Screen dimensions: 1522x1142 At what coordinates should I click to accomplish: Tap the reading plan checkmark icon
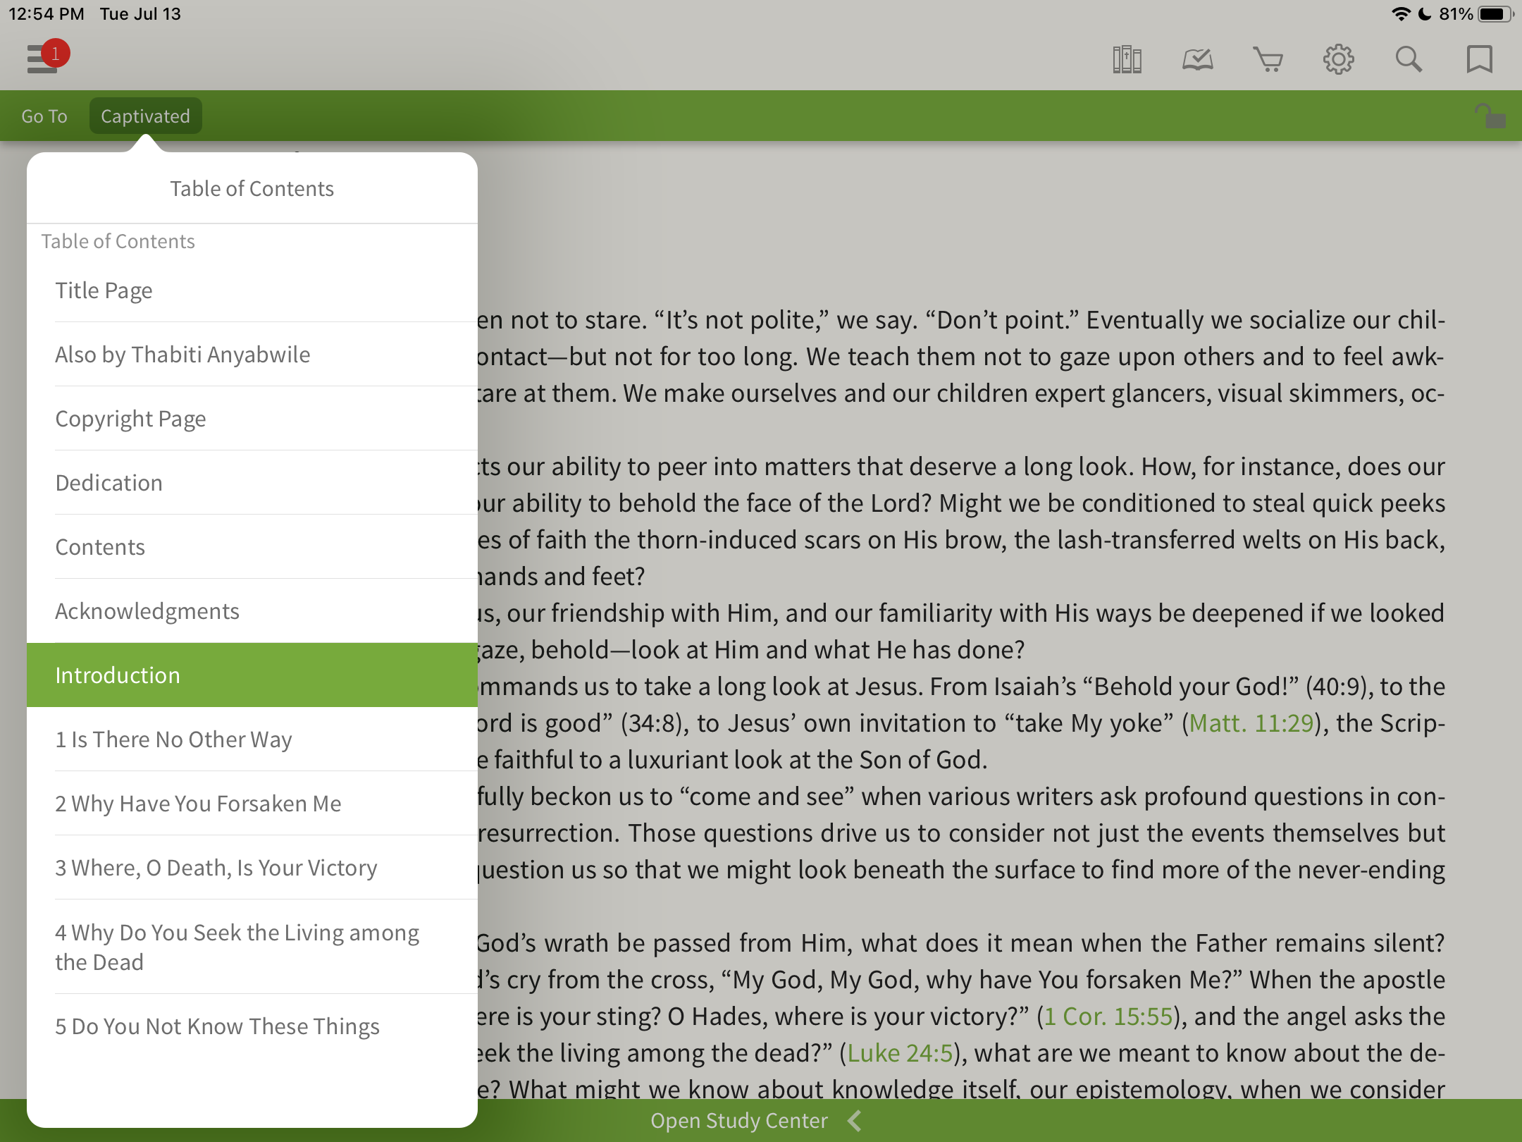tap(1197, 60)
